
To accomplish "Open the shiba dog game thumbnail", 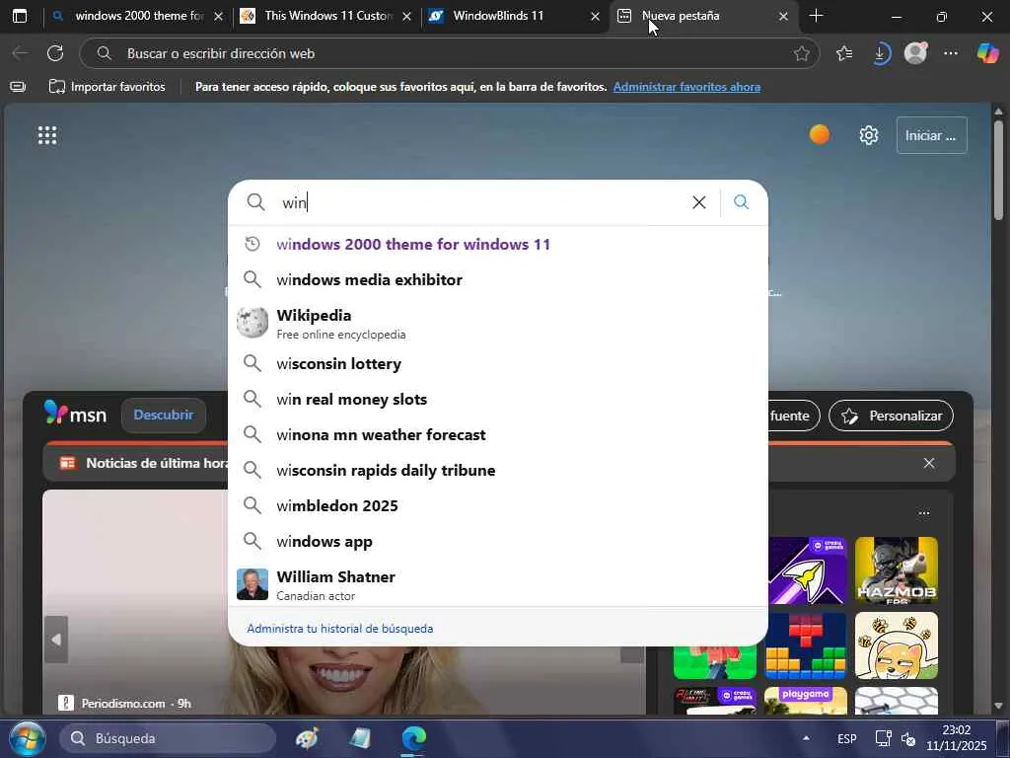I will pyautogui.click(x=896, y=645).
